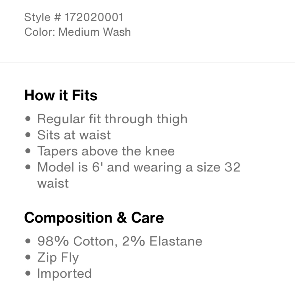Click the model height and size line

point(139,167)
